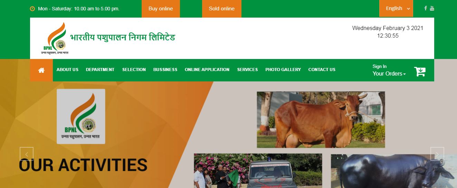The image size is (457, 188).
Task: Open the YouTube channel icon
Action: pos(432,8)
